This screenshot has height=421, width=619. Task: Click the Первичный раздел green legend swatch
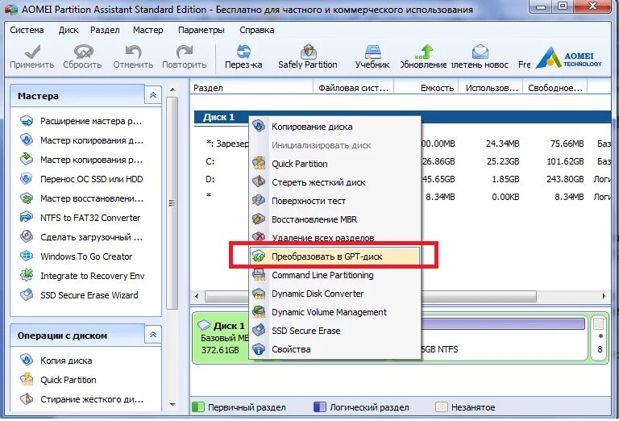(198, 407)
